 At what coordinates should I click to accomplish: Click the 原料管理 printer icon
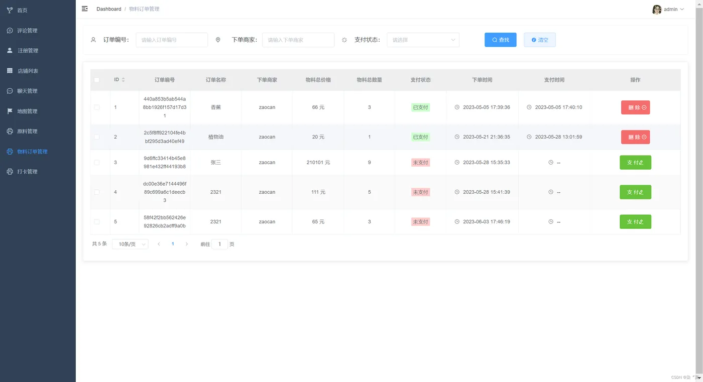click(x=10, y=131)
